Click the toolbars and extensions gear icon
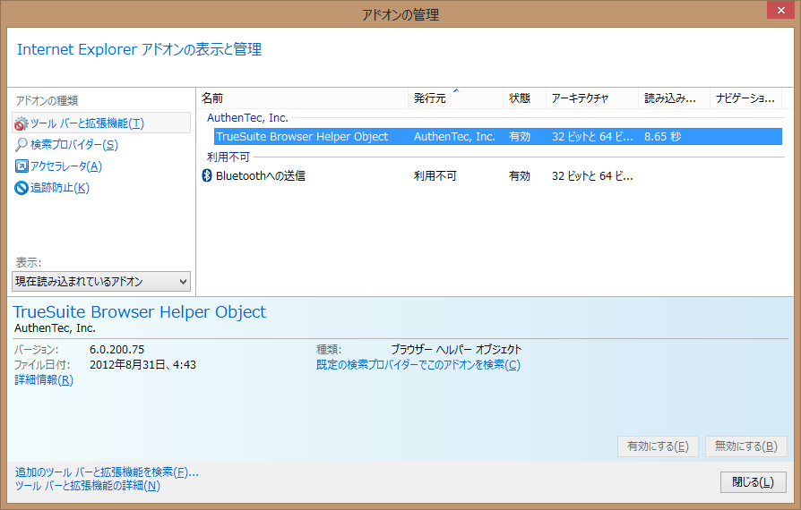Screen dimensions: 801x510 coord(21,123)
